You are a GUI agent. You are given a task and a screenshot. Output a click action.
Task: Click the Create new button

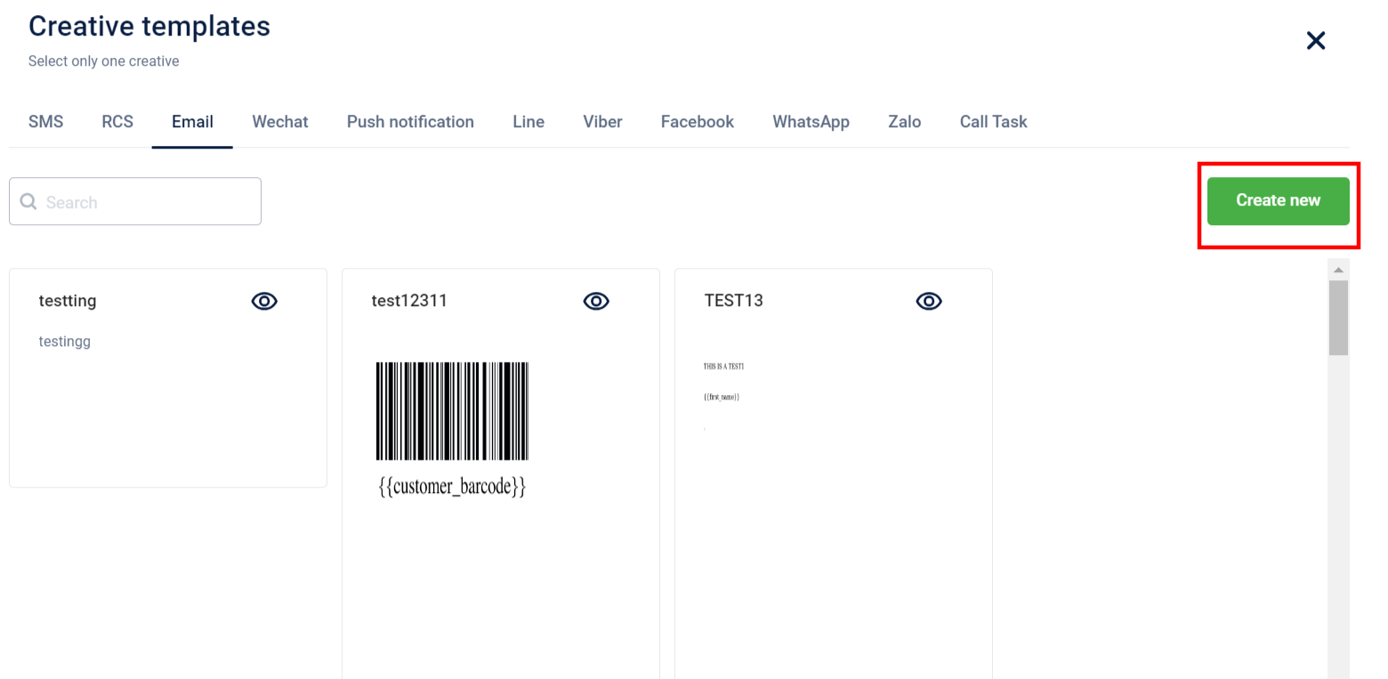click(x=1279, y=201)
